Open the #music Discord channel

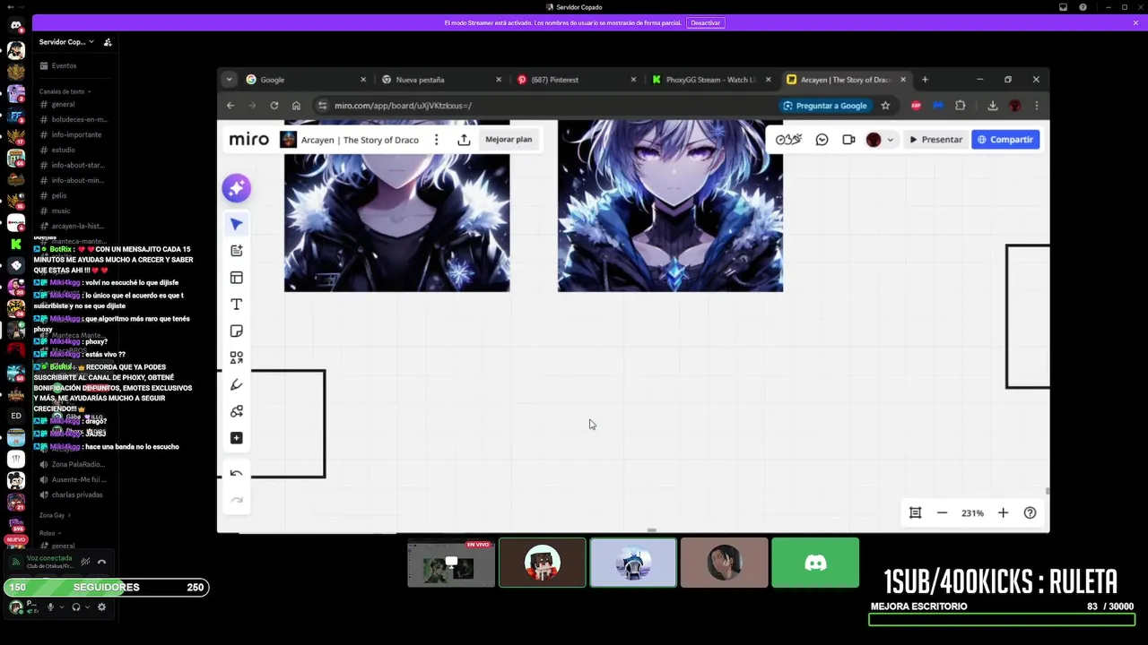(x=61, y=211)
